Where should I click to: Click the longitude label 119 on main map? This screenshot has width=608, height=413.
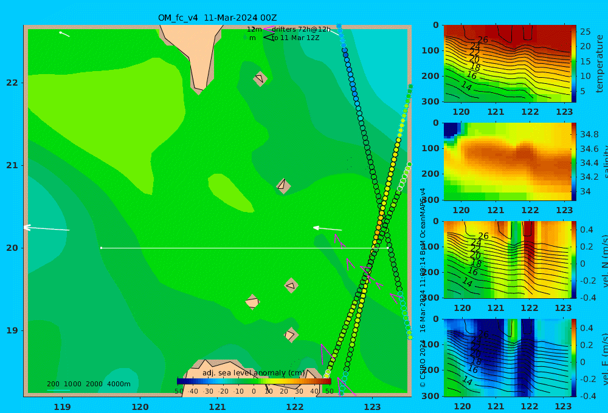63,407
